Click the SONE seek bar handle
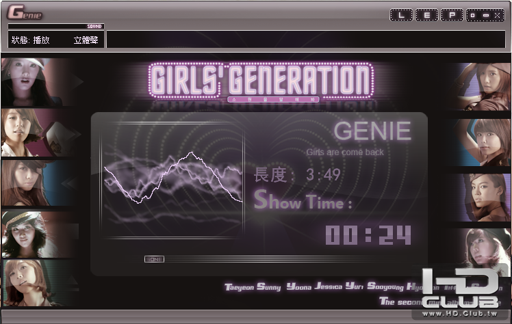 tap(154, 259)
